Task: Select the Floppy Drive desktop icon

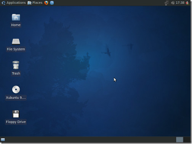Action: pyautogui.click(x=16, y=114)
